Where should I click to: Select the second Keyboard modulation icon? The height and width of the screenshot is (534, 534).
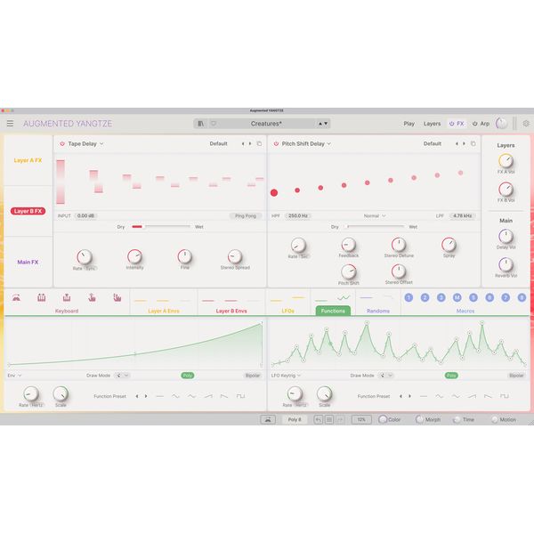[42, 298]
